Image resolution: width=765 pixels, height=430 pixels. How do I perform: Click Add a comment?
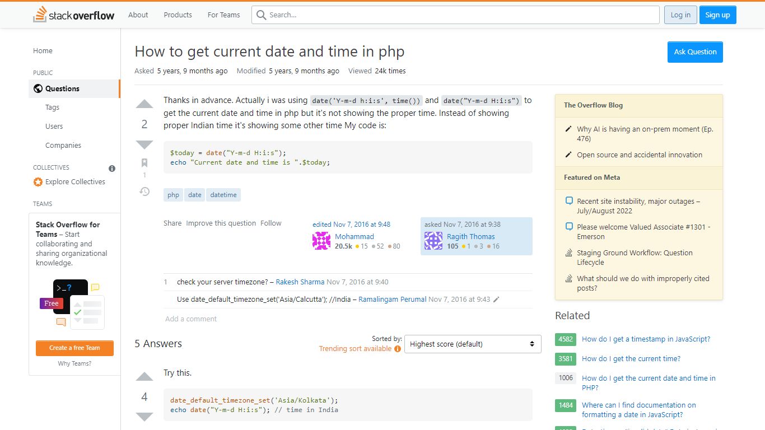pyautogui.click(x=191, y=319)
